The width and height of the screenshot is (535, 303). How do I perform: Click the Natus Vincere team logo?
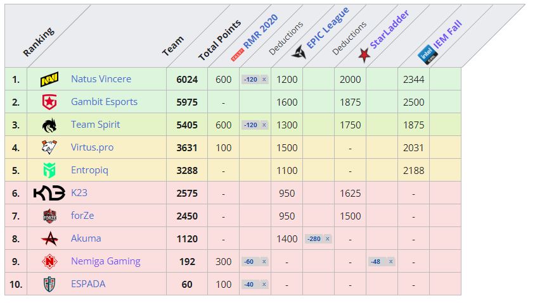[49, 80]
